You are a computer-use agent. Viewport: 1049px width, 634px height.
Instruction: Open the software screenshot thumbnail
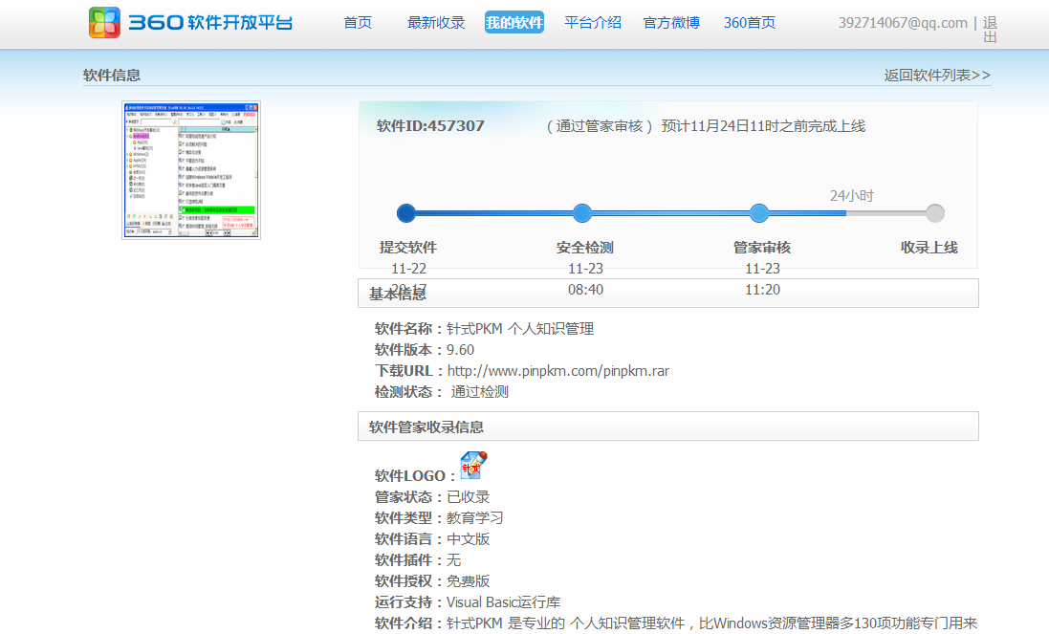tap(191, 169)
